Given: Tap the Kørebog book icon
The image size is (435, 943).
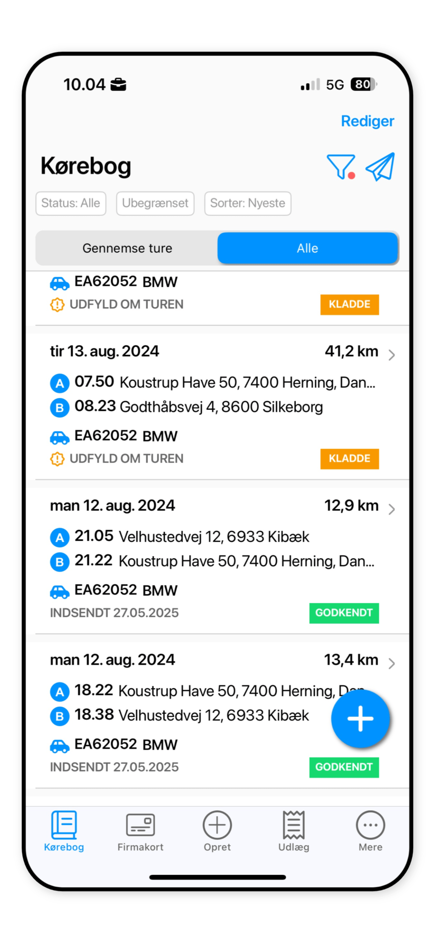Looking at the screenshot, I should tap(64, 824).
